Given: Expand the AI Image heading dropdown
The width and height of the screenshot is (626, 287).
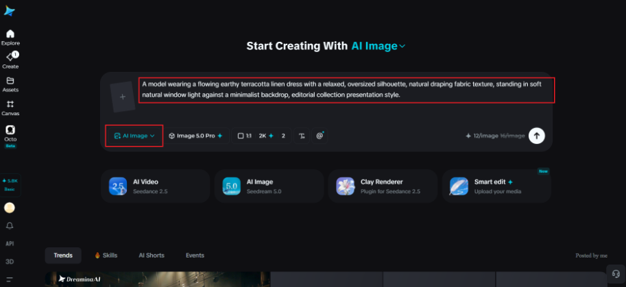Looking at the screenshot, I should (378, 46).
